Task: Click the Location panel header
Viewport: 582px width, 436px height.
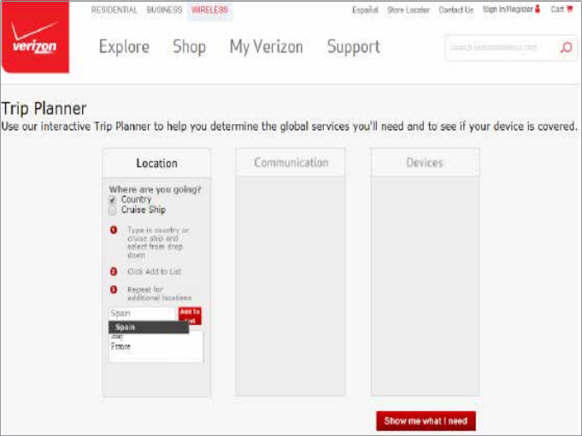Action: point(156,163)
